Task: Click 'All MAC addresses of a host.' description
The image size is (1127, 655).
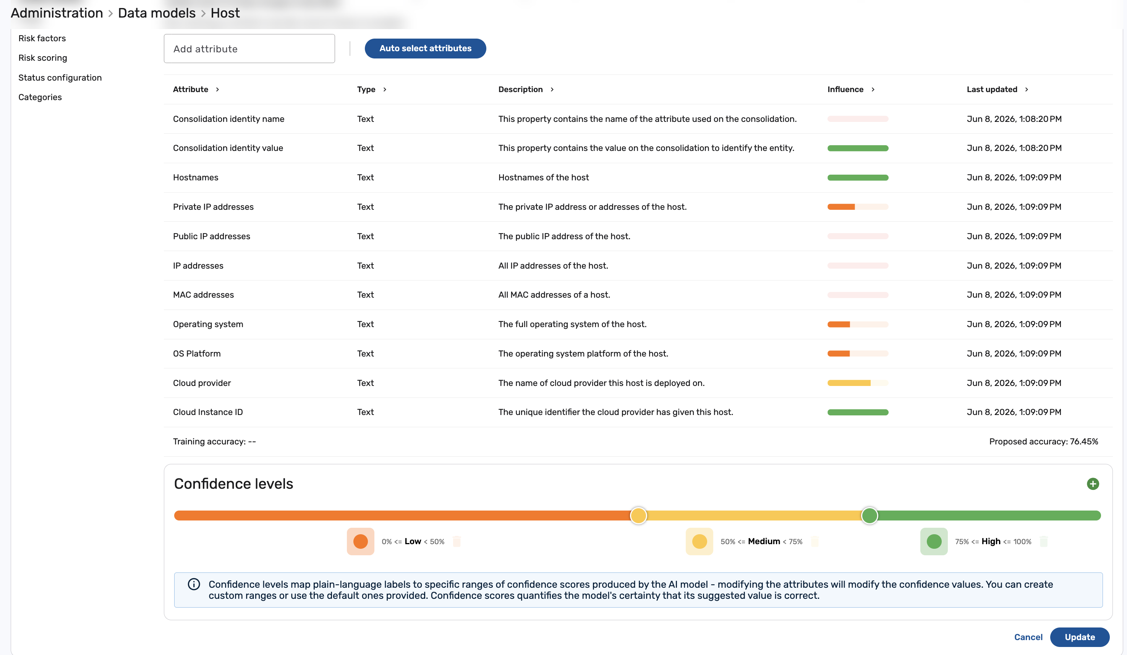Action: point(554,295)
